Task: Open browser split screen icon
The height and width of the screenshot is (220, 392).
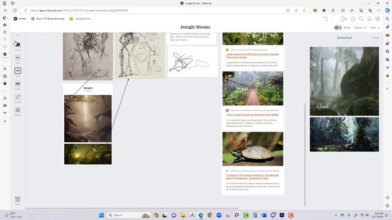Action: tap(343, 10)
